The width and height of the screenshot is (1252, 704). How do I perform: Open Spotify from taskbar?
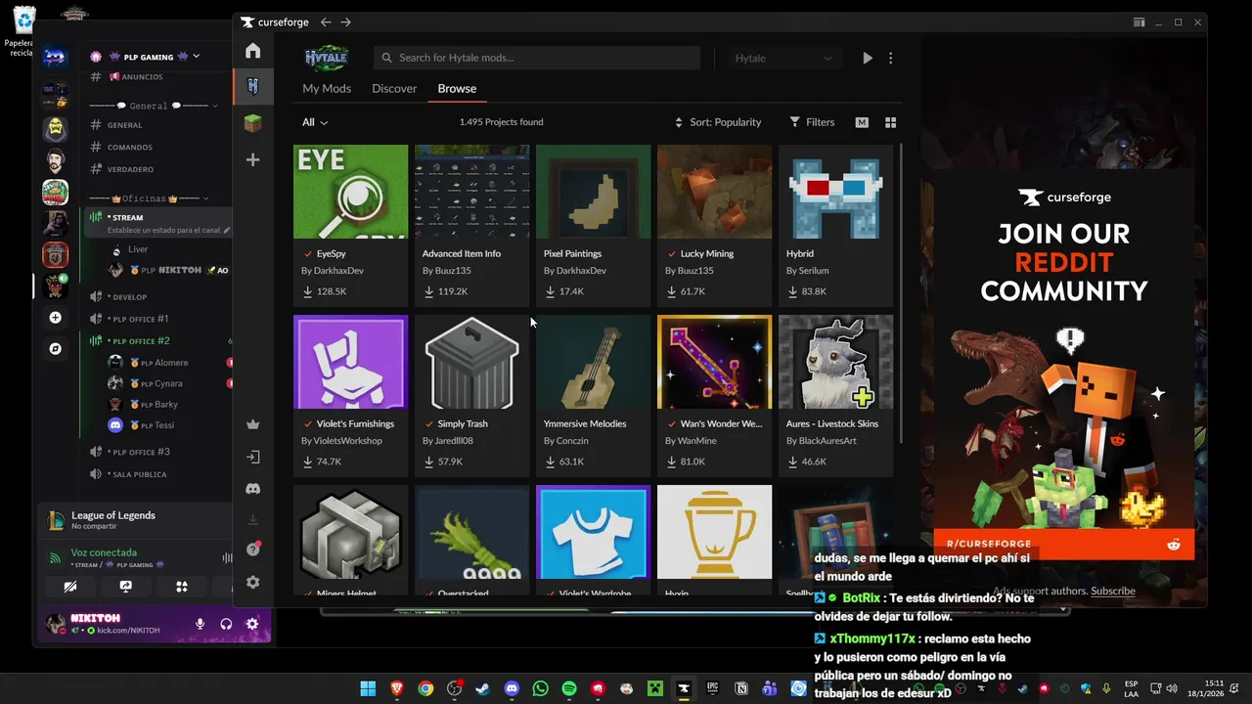coord(569,688)
